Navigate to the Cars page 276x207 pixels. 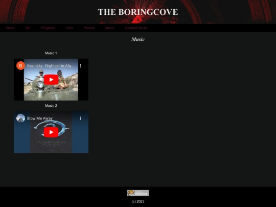click(69, 28)
